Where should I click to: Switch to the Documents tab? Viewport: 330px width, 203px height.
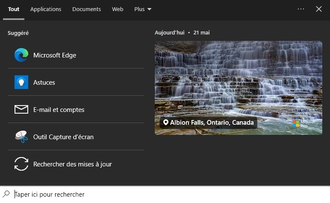pyautogui.click(x=86, y=9)
